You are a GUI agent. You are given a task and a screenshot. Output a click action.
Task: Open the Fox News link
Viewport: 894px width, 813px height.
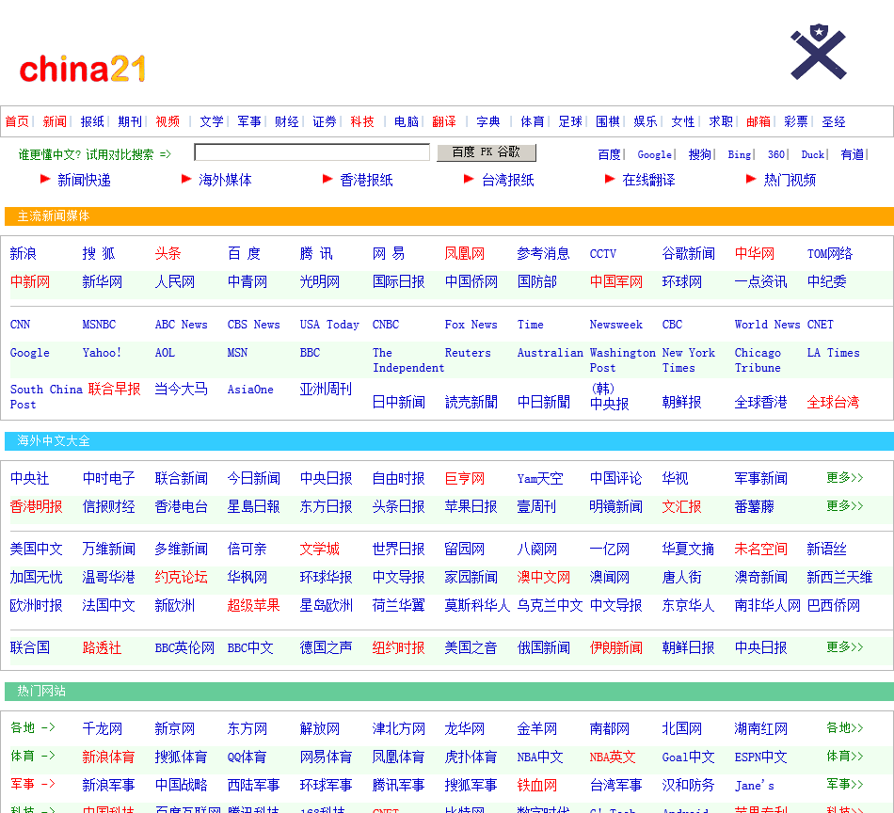tap(471, 325)
